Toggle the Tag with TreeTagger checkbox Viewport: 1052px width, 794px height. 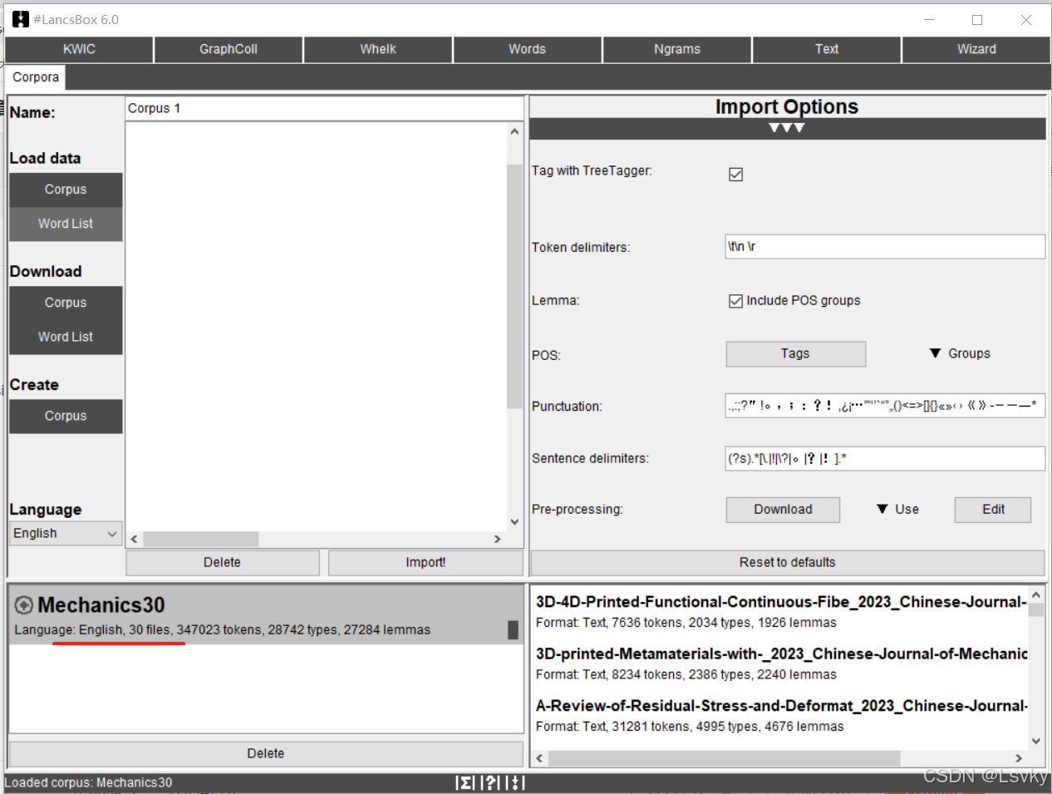click(x=735, y=174)
